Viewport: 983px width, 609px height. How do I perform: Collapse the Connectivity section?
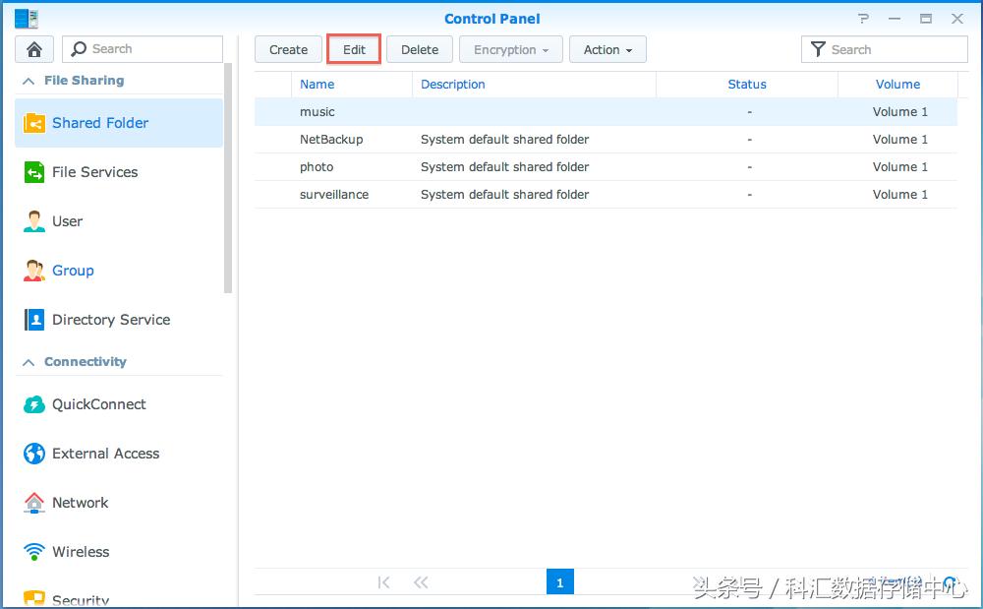click(x=29, y=362)
